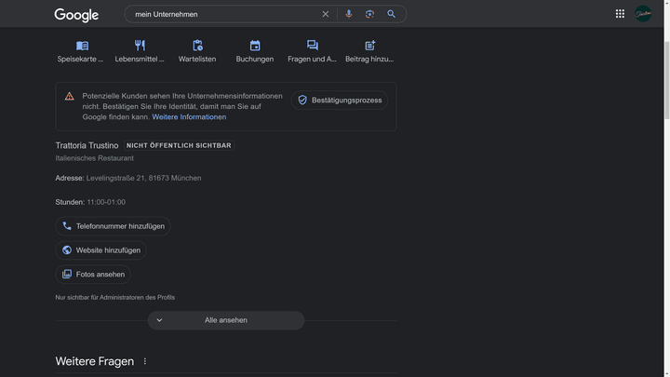Open Google Lens image search
Screen dimensions: 670x377
[x=369, y=14]
